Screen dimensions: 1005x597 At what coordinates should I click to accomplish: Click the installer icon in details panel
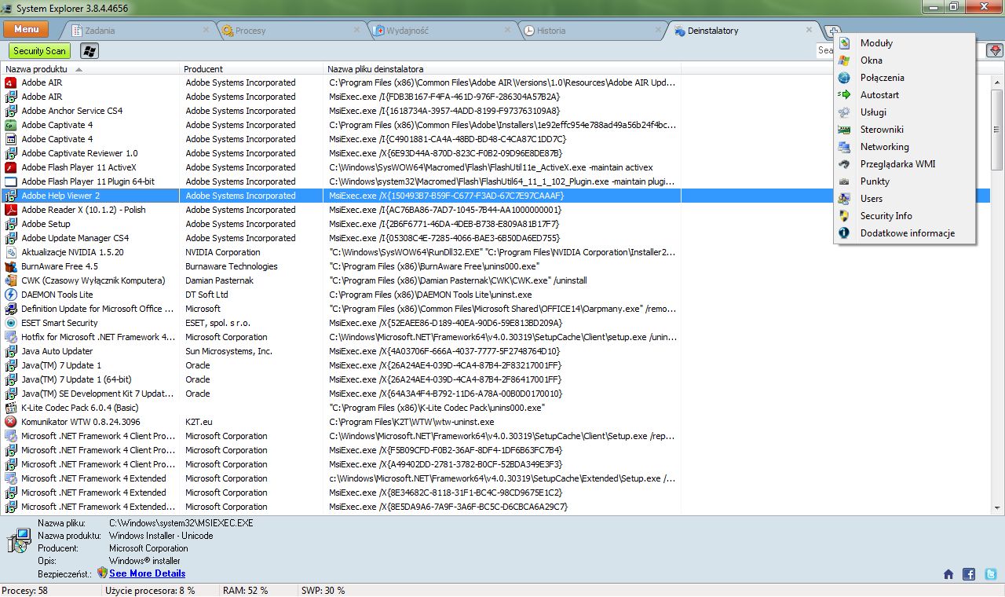tap(18, 540)
